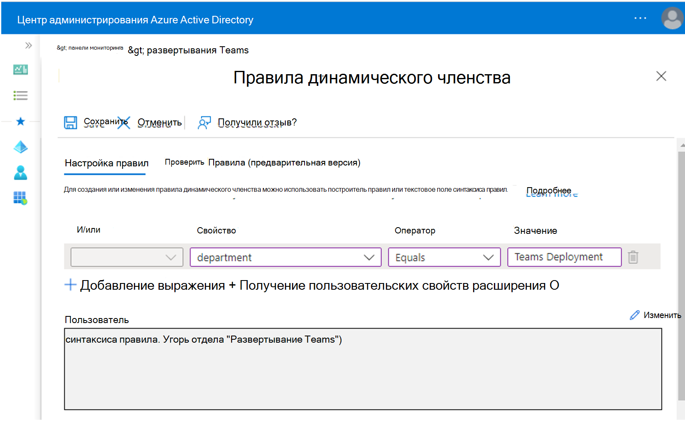
Task: Open All services list icon in sidebar
Action: pyautogui.click(x=20, y=95)
